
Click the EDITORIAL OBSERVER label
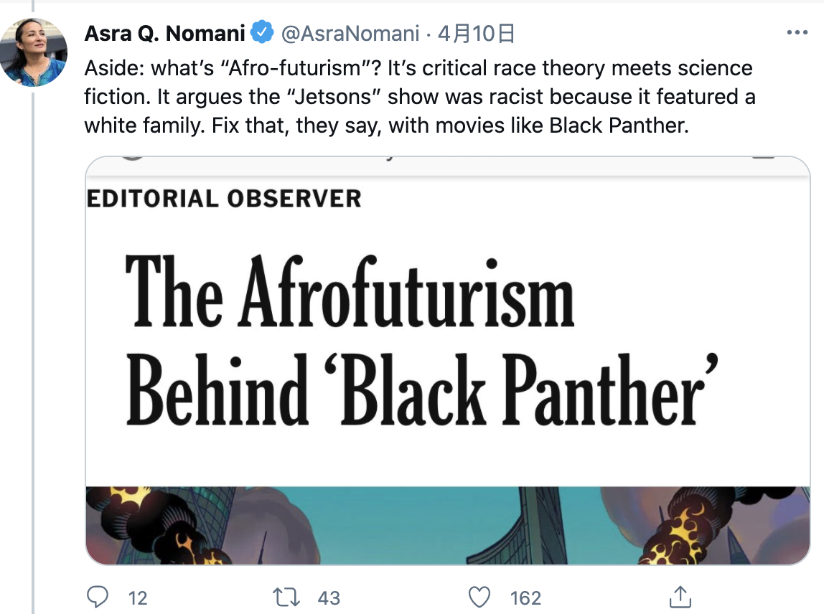[x=223, y=198]
